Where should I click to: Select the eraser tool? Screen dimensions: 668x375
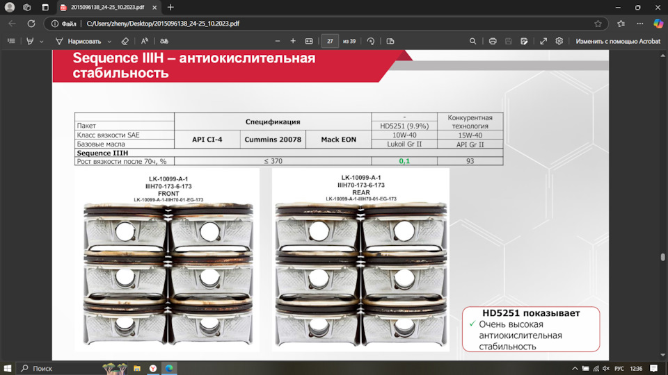pyautogui.click(x=125, y=41)
